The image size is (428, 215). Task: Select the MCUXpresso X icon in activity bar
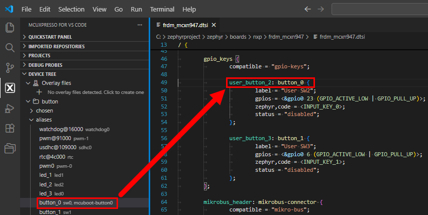(10, 88)
